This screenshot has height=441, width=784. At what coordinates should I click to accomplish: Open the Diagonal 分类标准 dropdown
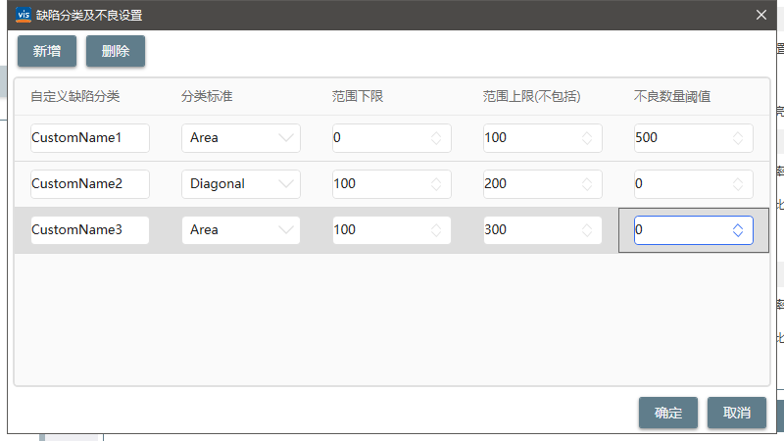click(x=241, y=184)
